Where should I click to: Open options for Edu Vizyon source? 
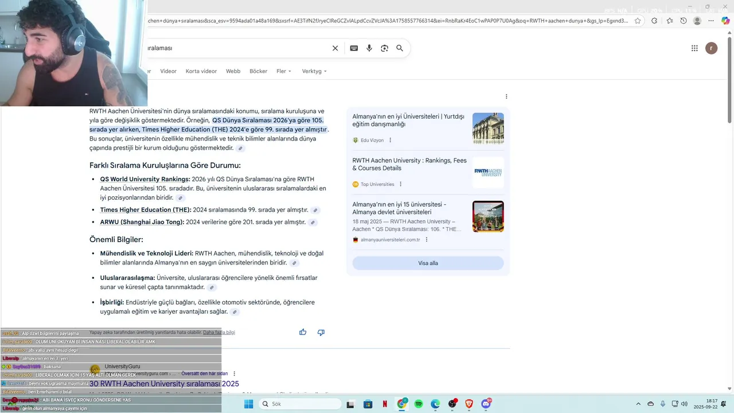coord(391,140)
